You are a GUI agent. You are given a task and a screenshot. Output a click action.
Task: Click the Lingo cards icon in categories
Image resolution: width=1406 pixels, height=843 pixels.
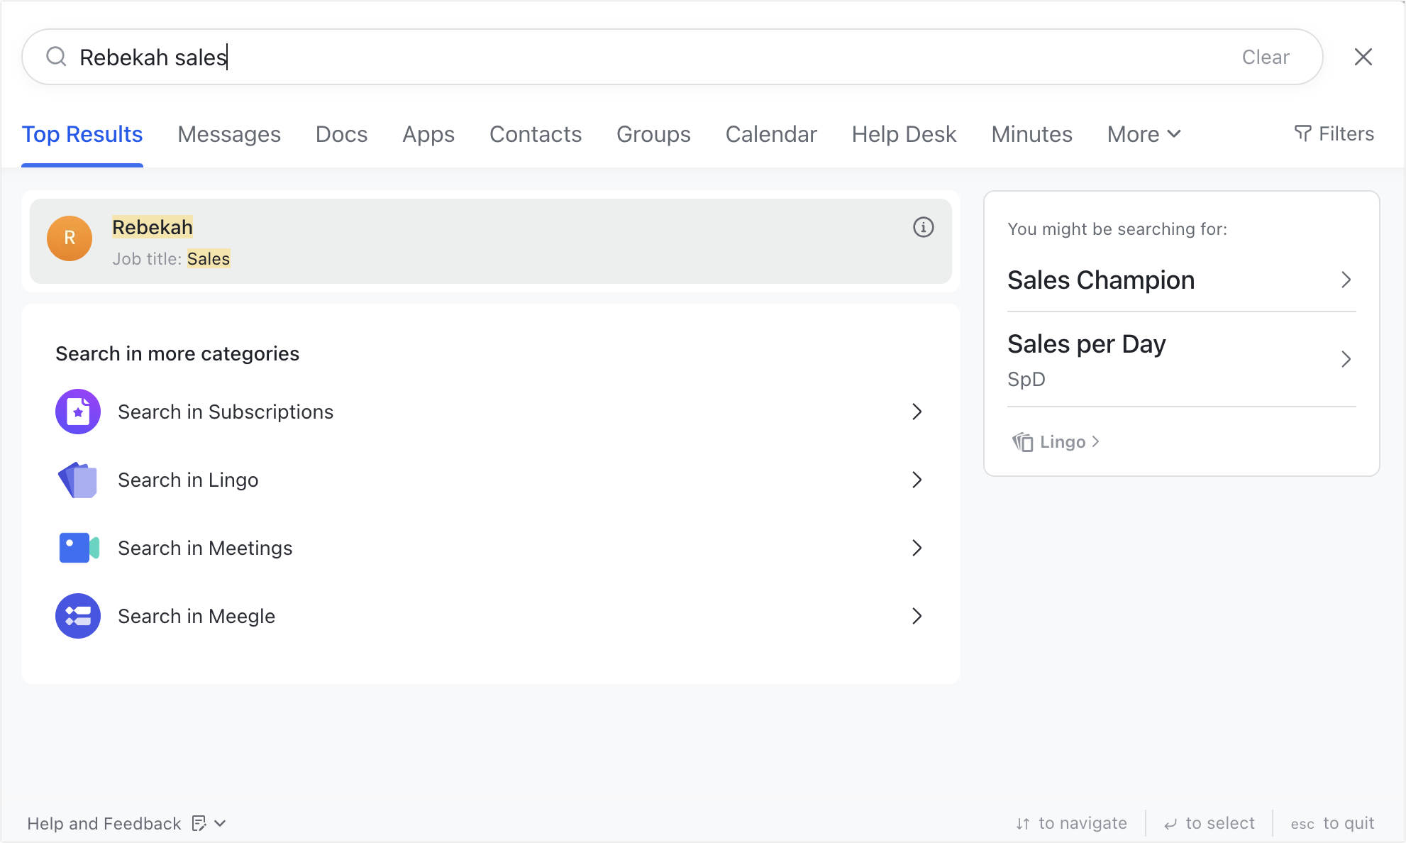[78, 480]
